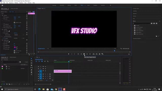Select the Track Select Forward tool
This screenshot has width=162, height=91.
point(31,61)
